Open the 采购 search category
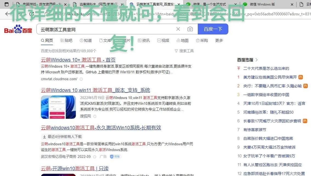The width and height of the screenshot is (311, 176). [x=202, y=41]
